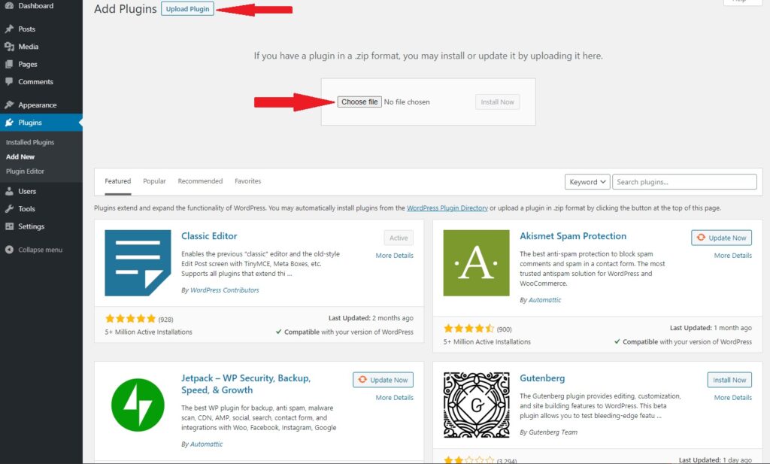Viewport: 770px width, 464px height.
Task: Open More Details for Akismet
Action: [732, 256]
